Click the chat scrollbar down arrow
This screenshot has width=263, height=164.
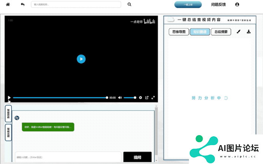point(156,160)
